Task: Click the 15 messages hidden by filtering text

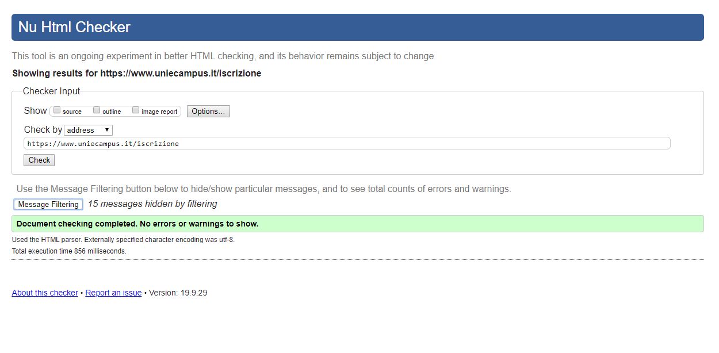Action: coord(152,204)
